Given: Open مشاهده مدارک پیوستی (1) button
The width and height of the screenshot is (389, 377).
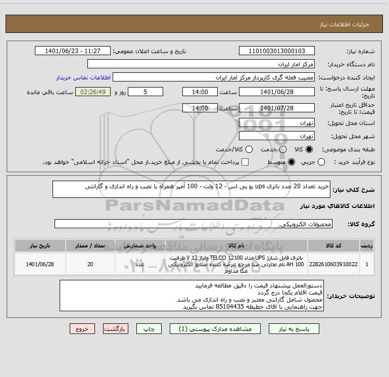Looking at the screenshot, I should tap(215, 329).
